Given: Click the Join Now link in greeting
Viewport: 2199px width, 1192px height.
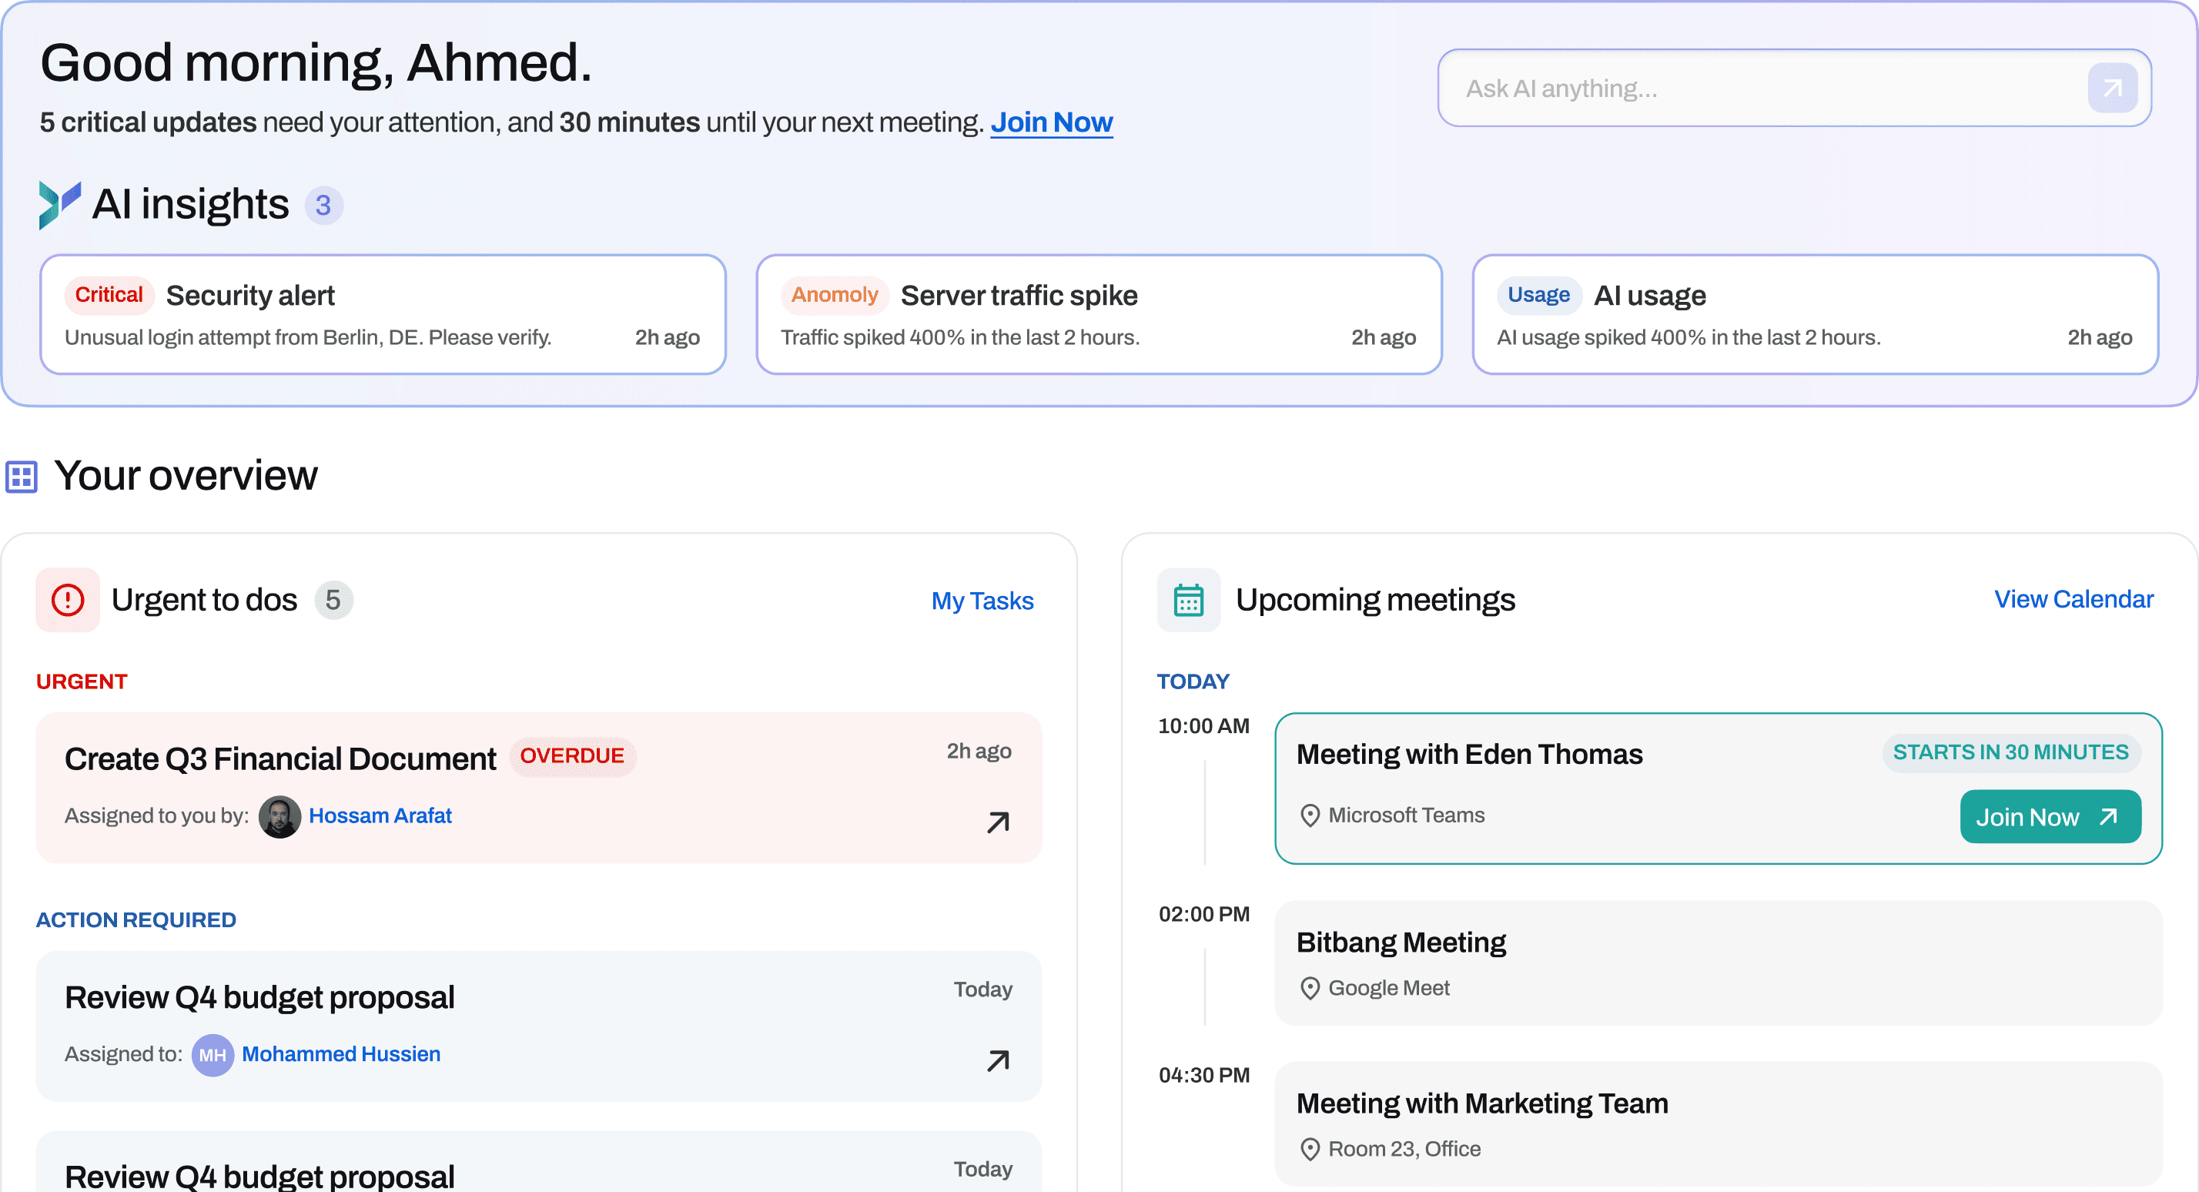Looking at the screenshot, I should click(1051, 122).
